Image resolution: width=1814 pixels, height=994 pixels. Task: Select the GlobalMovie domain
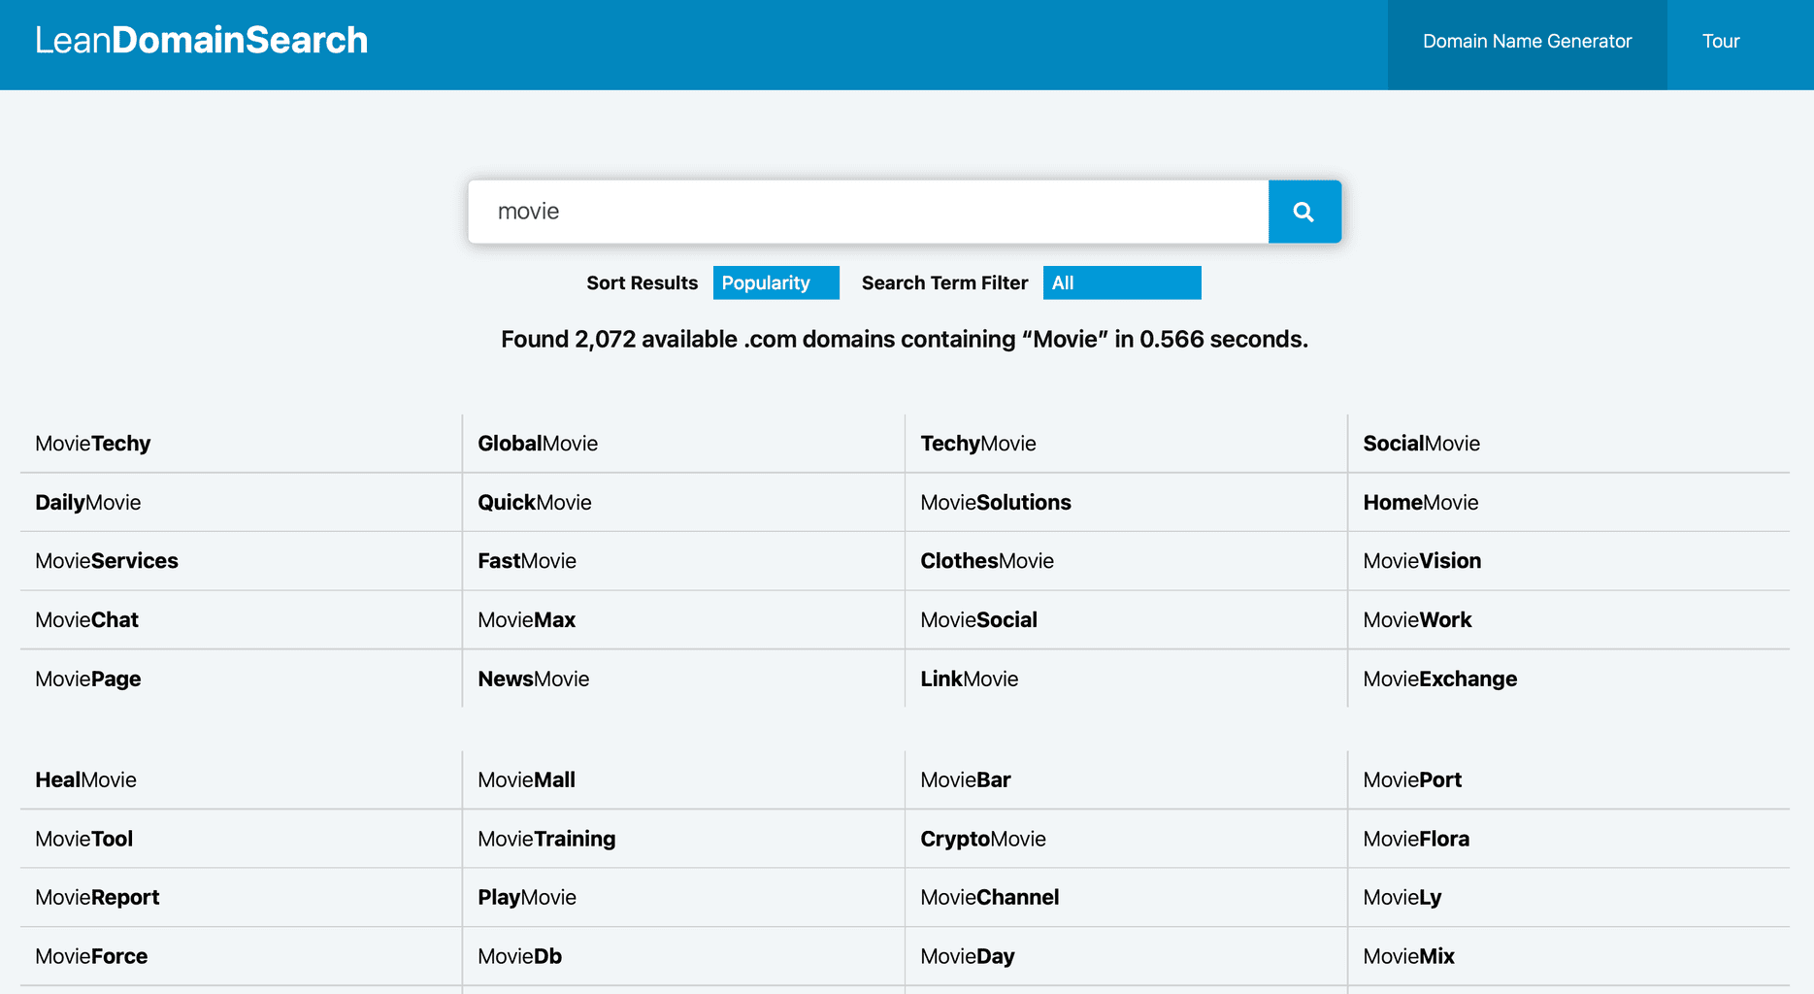538,444
